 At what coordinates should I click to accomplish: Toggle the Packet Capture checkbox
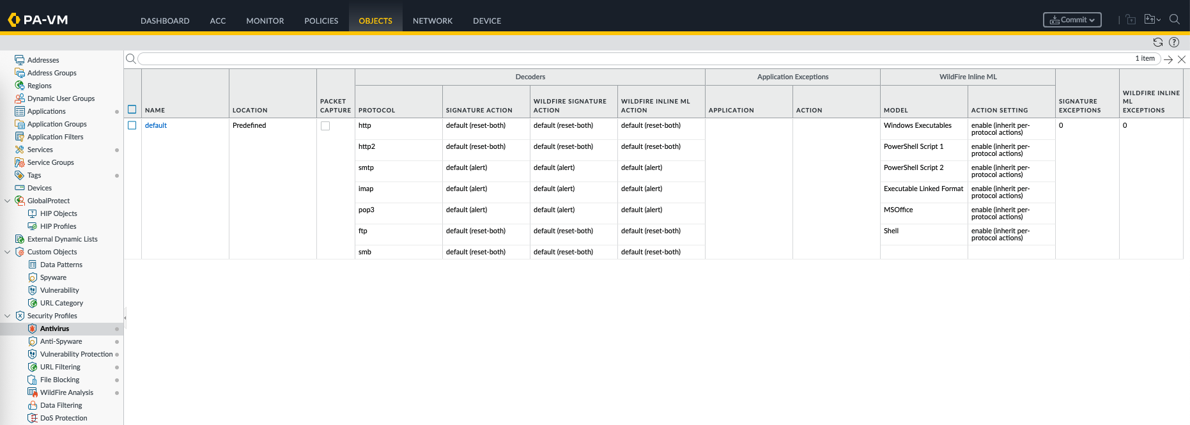pyautogui.click(x=325, y=126)
